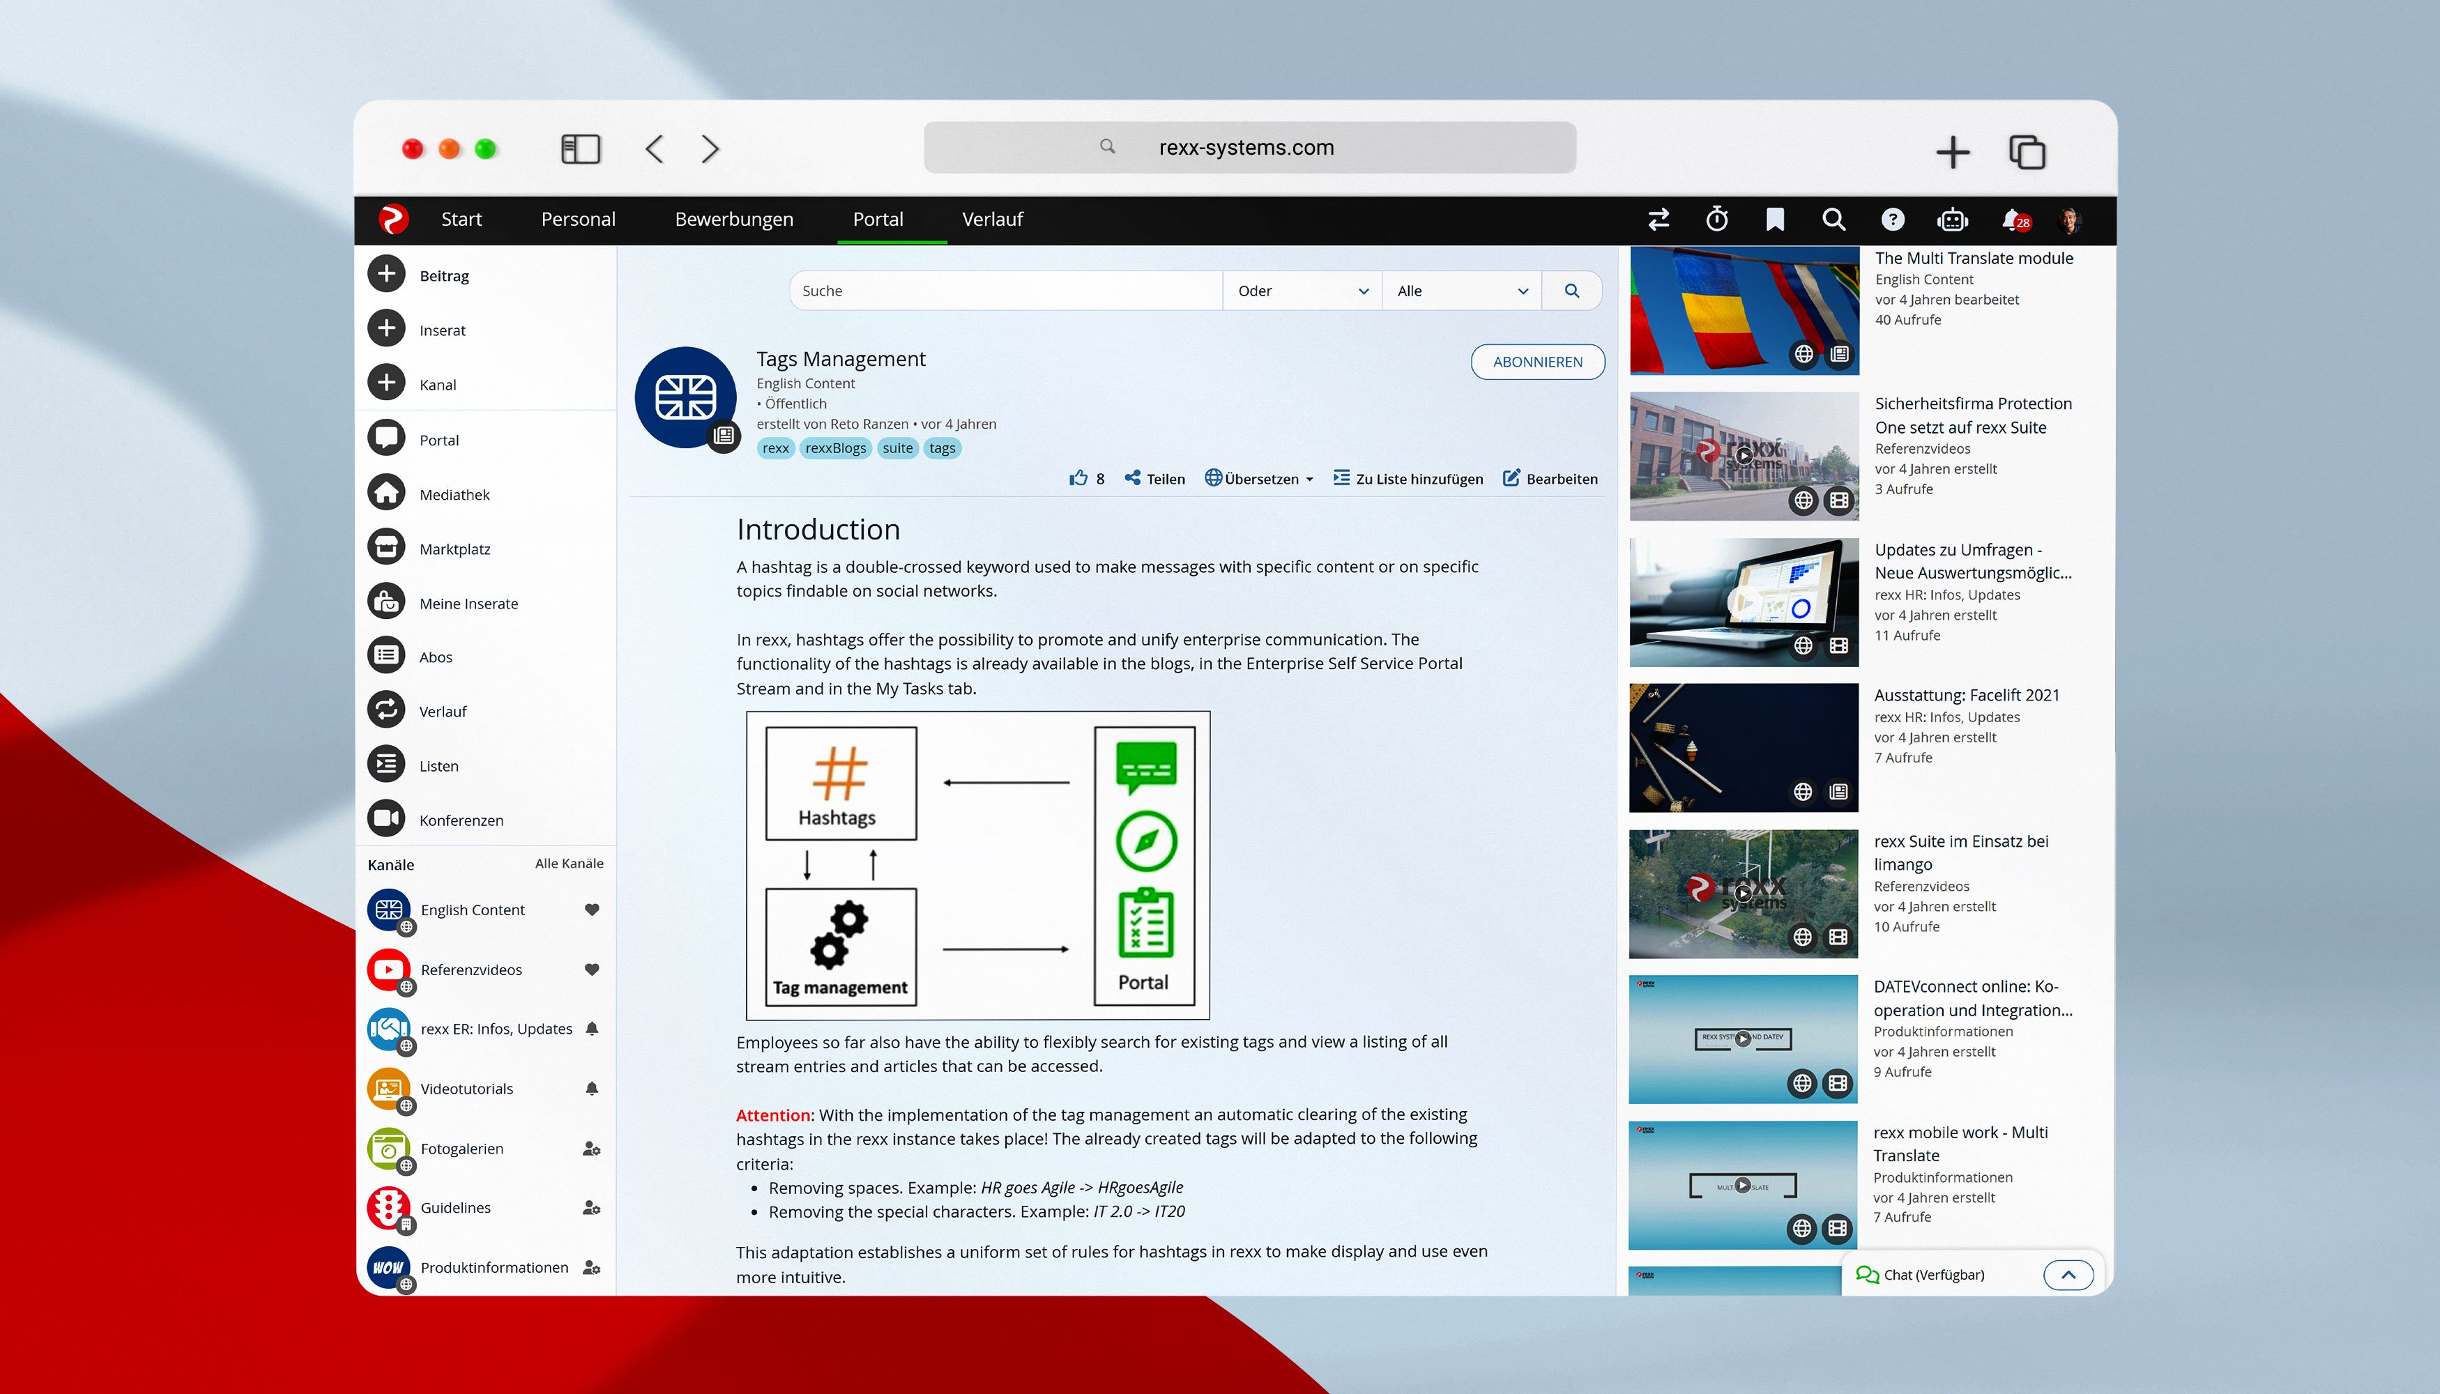The image size is (2440, 1394).
Task: Toggle favorite heart for Referenzvideos channel
Action: pos(592,969)
